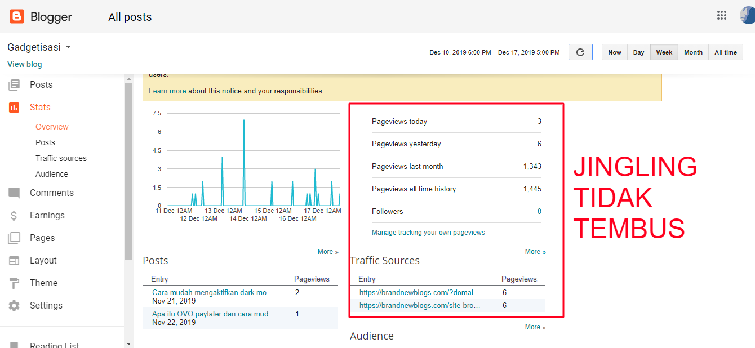Select the All time range
The width and height of the screenshot is (755, 348).
(x=726, y=52)
